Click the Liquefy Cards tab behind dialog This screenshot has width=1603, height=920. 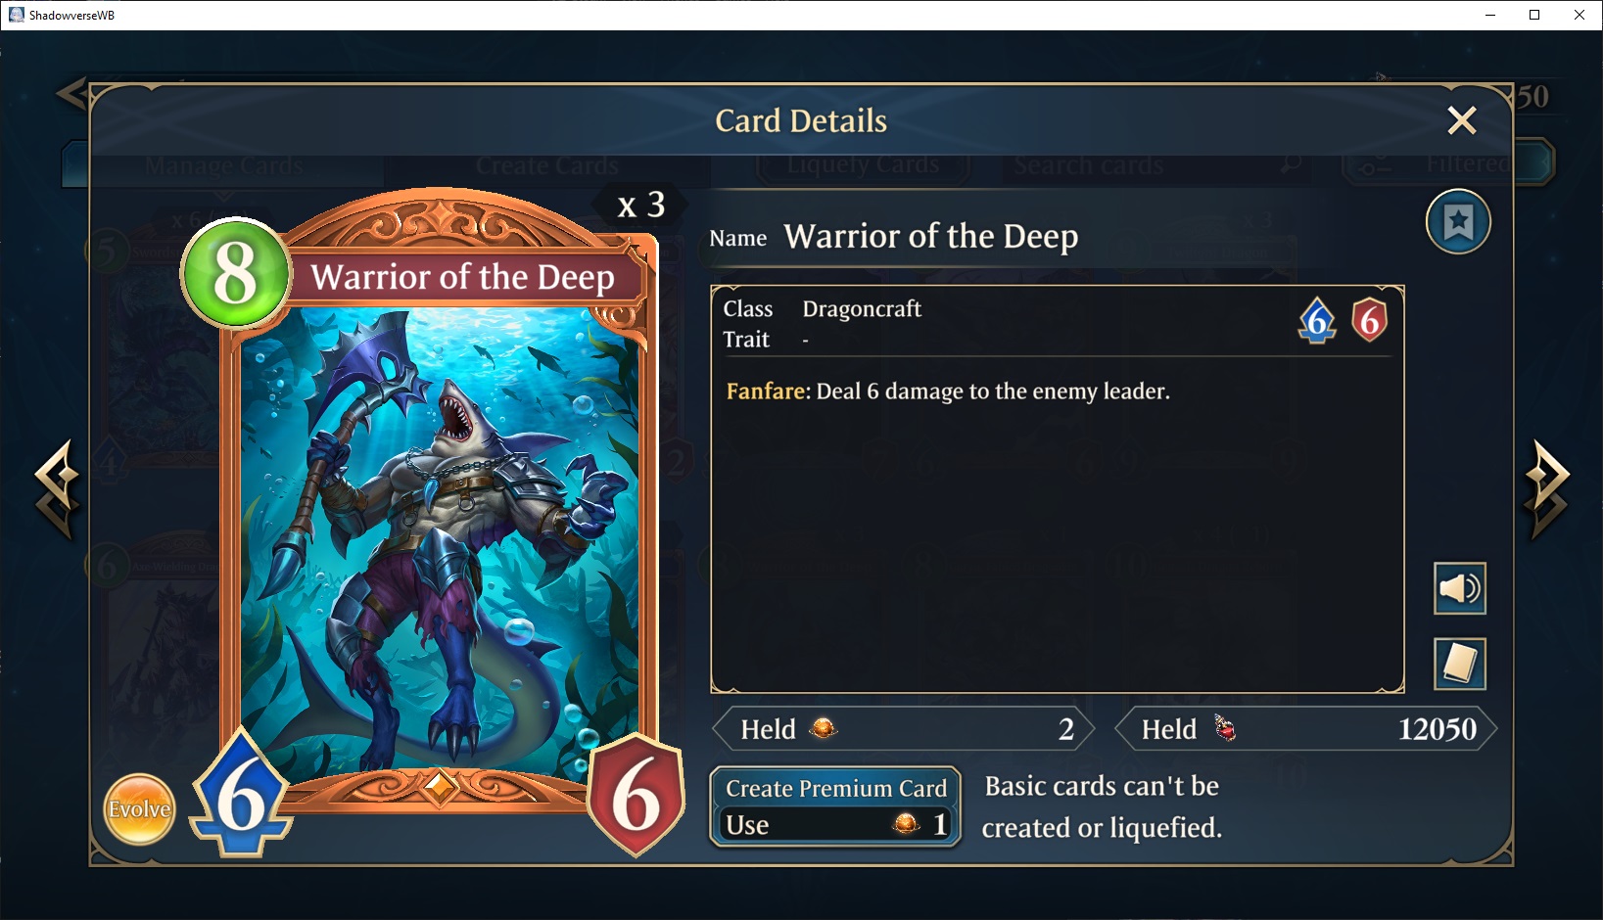click(x=863, y=164)
